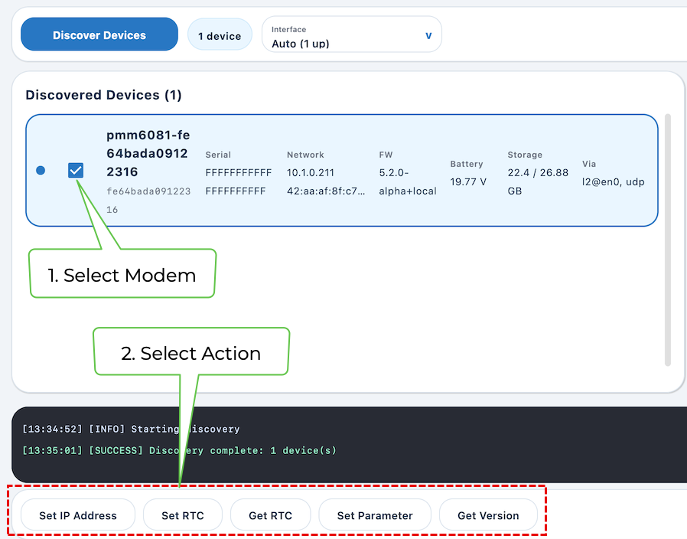
Task: Click the Serial value FFFFFFFFFFF
Action: pyautogui.click(x=239, y=182)
